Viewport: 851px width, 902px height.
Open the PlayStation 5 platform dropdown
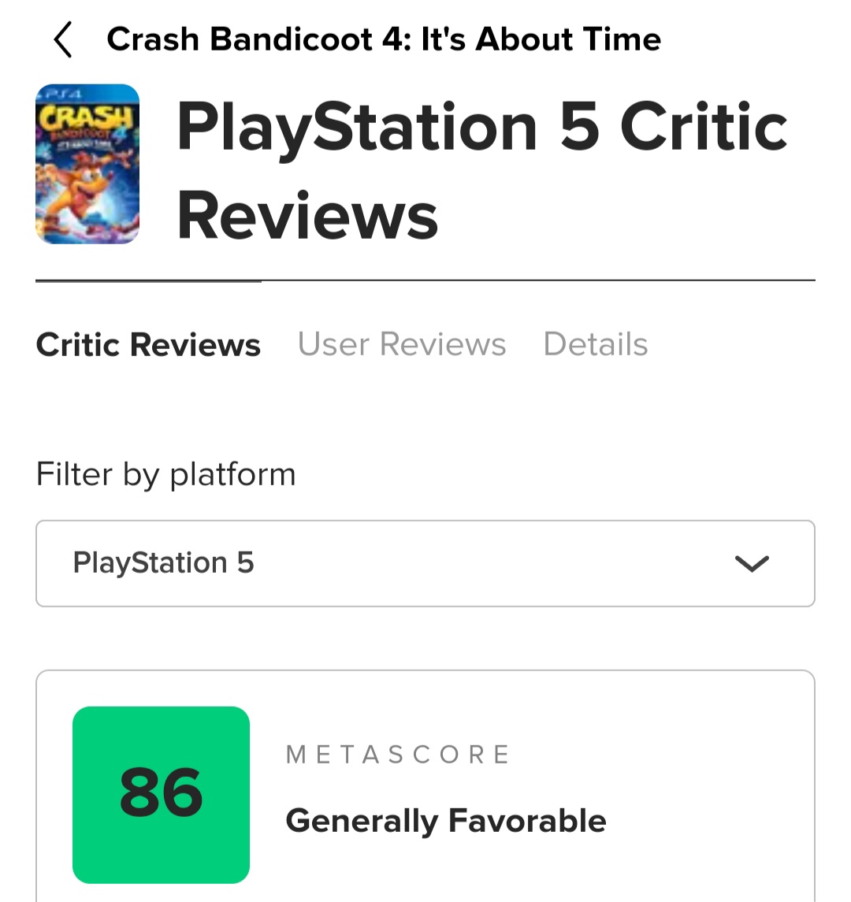pos(425,563)
